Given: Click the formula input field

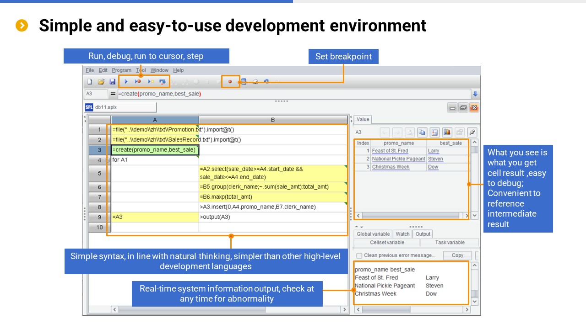Looking at the screenshot, I should (293, 94).
